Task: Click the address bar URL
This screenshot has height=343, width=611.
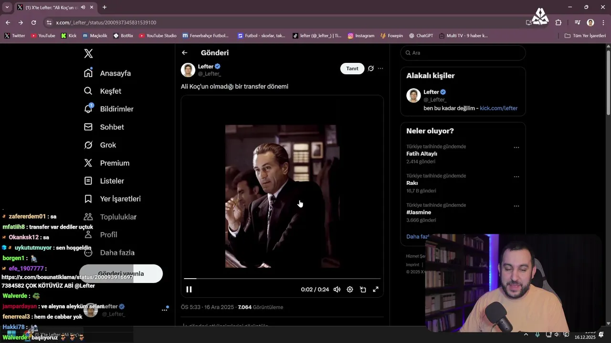Action: pyautogui.click(x=106, y=22)
